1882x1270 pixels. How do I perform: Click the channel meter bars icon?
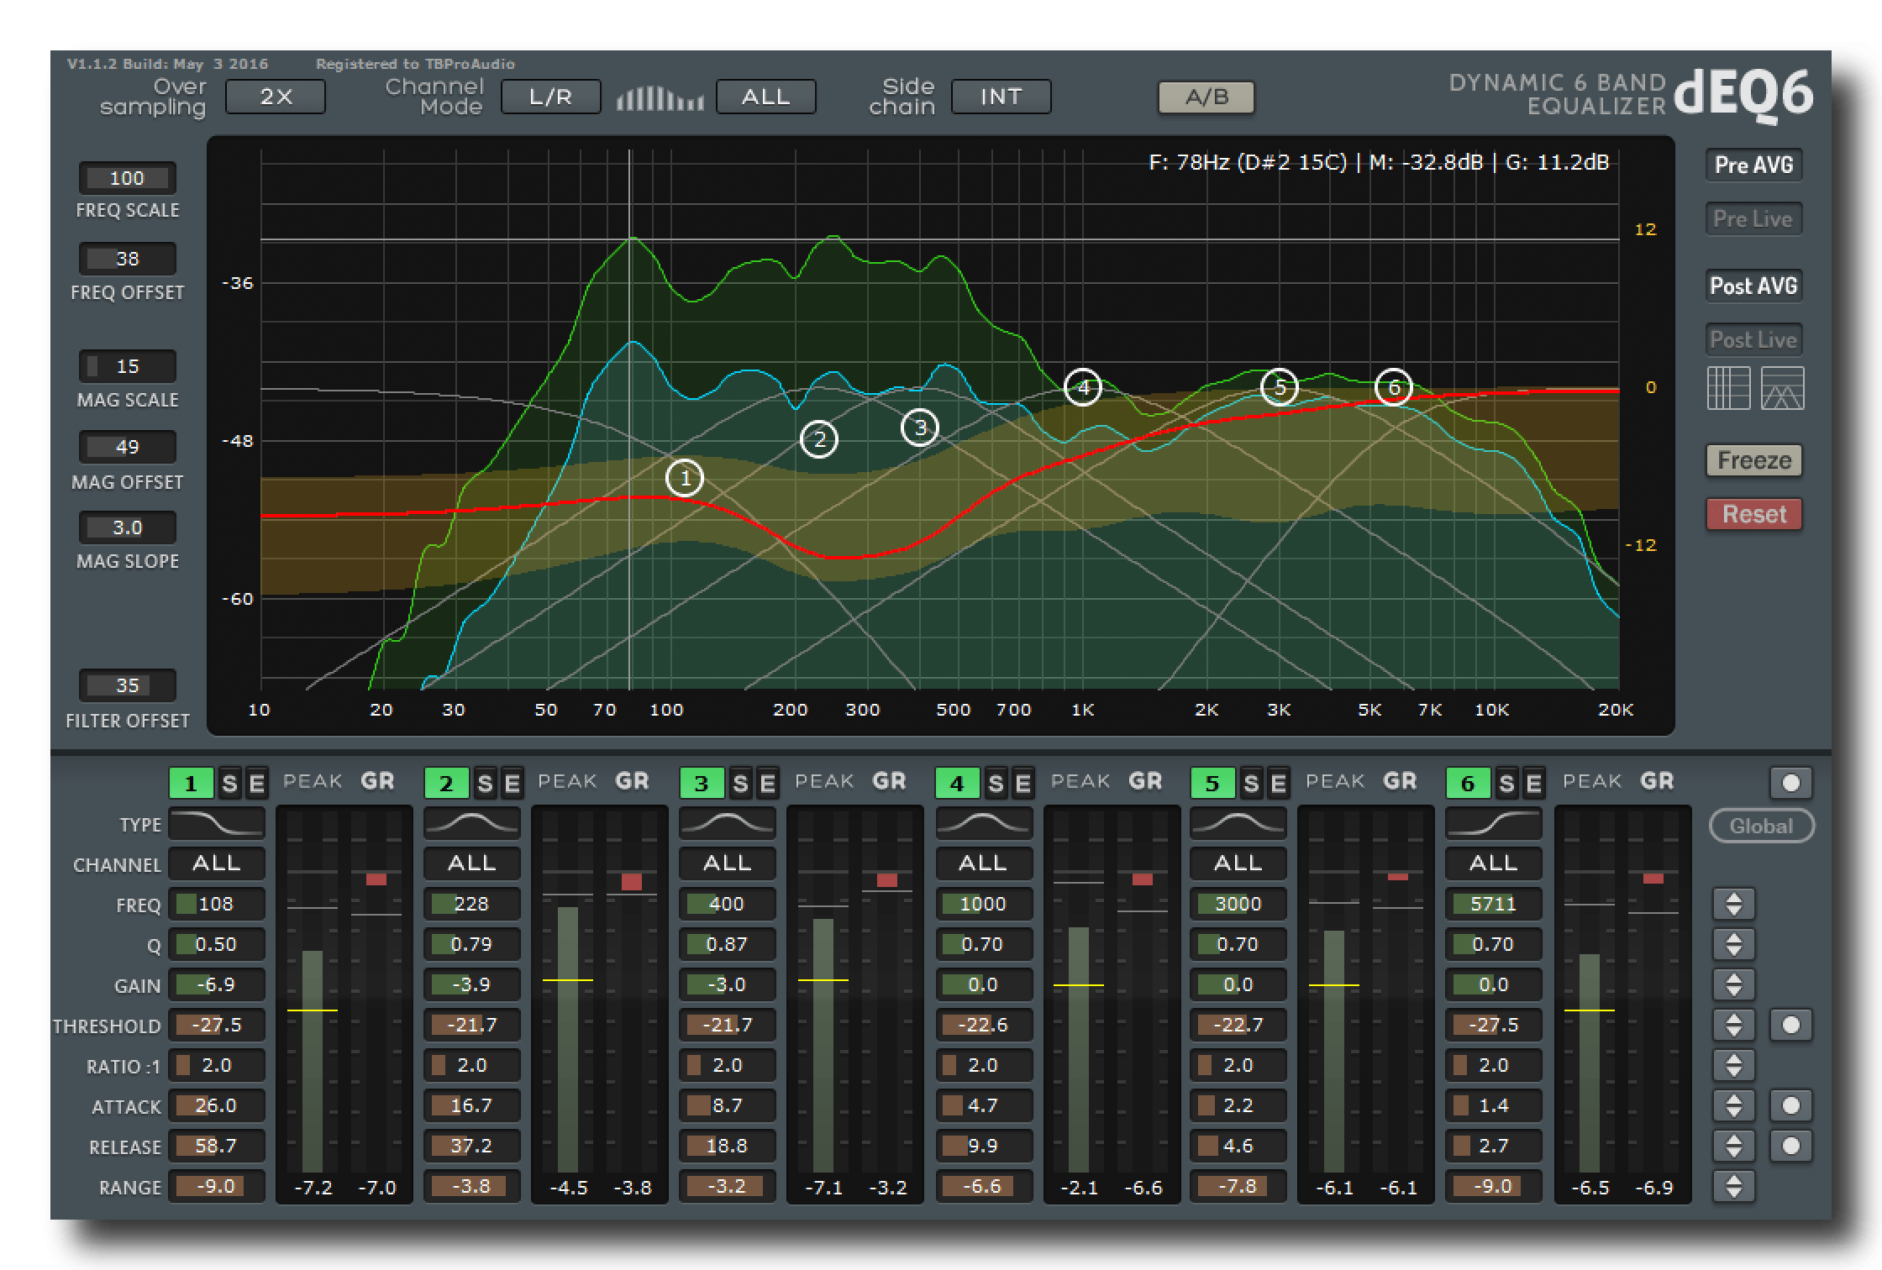click(x=660, y=97)
